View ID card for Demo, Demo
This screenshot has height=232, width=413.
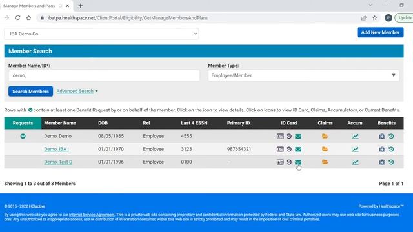(x=280, y=136)
